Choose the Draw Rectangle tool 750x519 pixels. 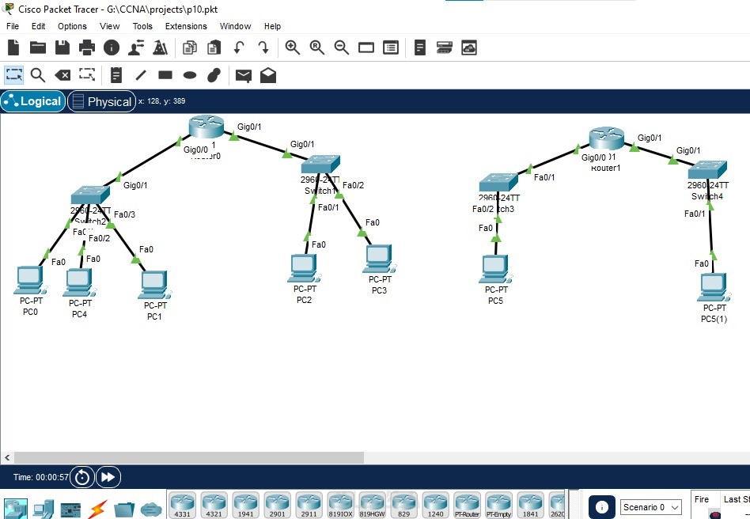(x=165, y=75)
